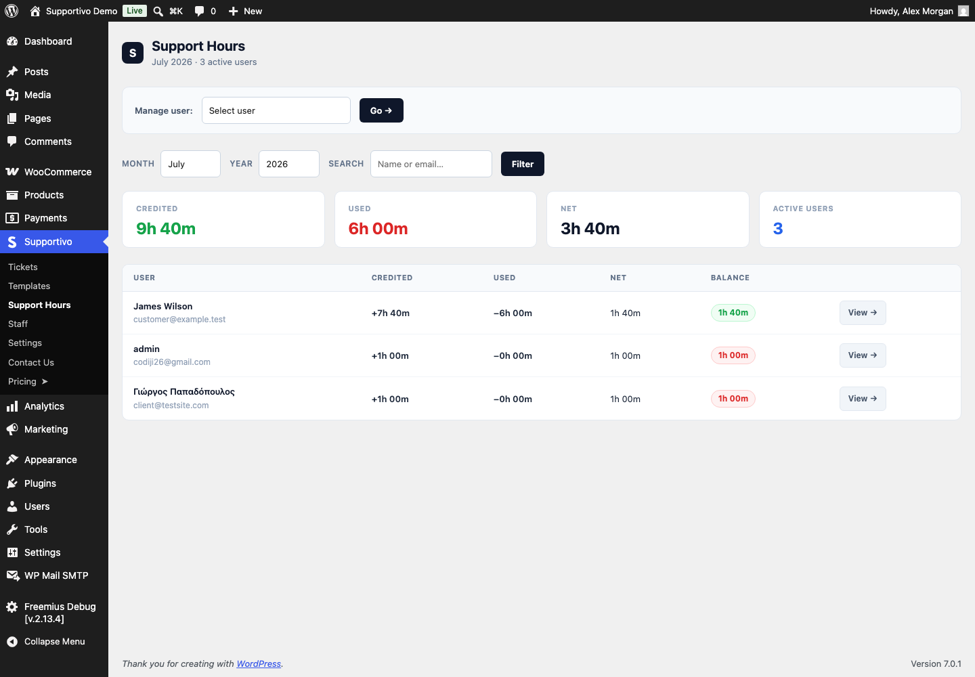Click the Posts pin icon

[12, 72]
